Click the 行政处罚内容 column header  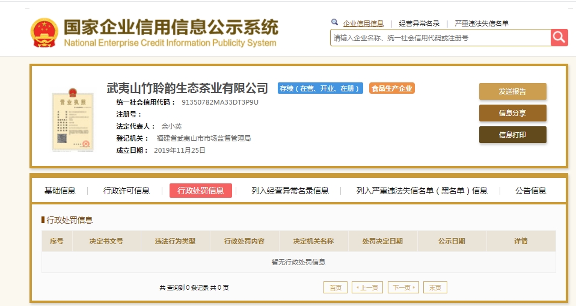coord(244,241)
